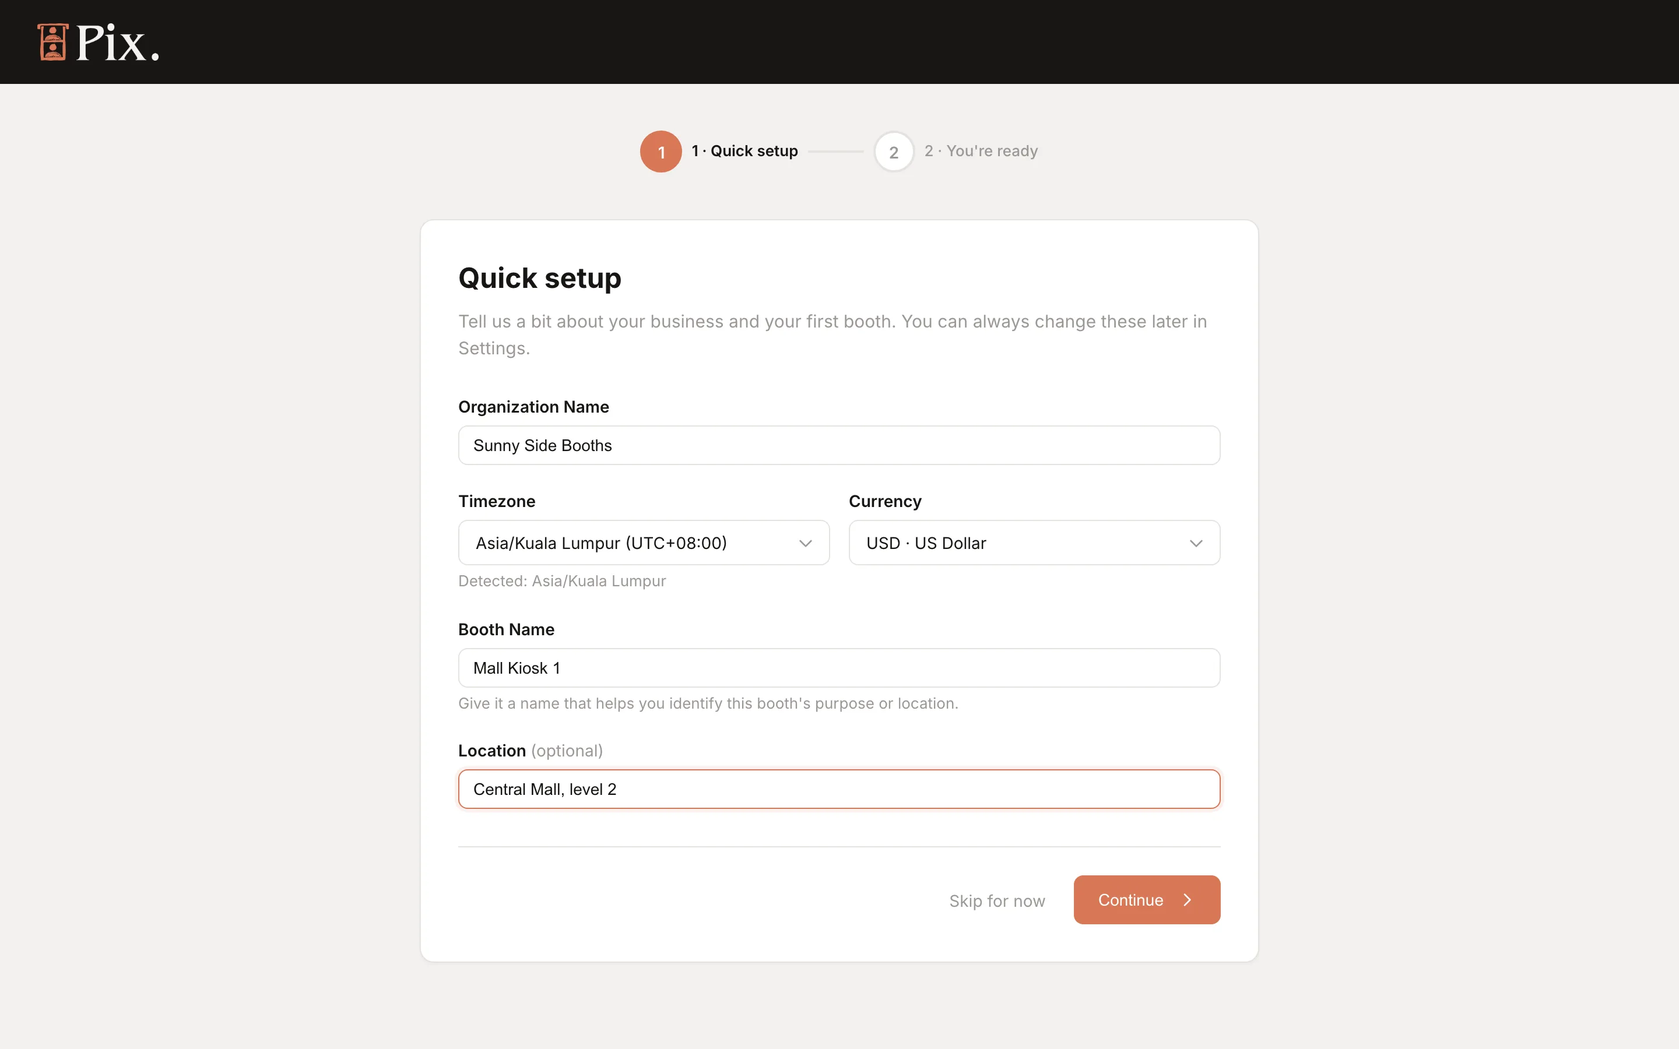Open the Currency dropdown

point(1034,543)
